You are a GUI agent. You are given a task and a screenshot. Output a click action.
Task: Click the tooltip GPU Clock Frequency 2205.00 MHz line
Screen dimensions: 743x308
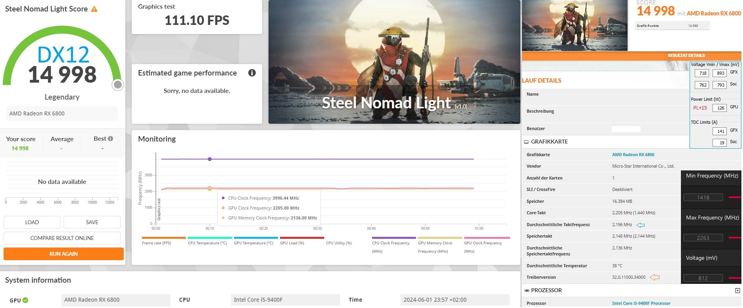261,208
